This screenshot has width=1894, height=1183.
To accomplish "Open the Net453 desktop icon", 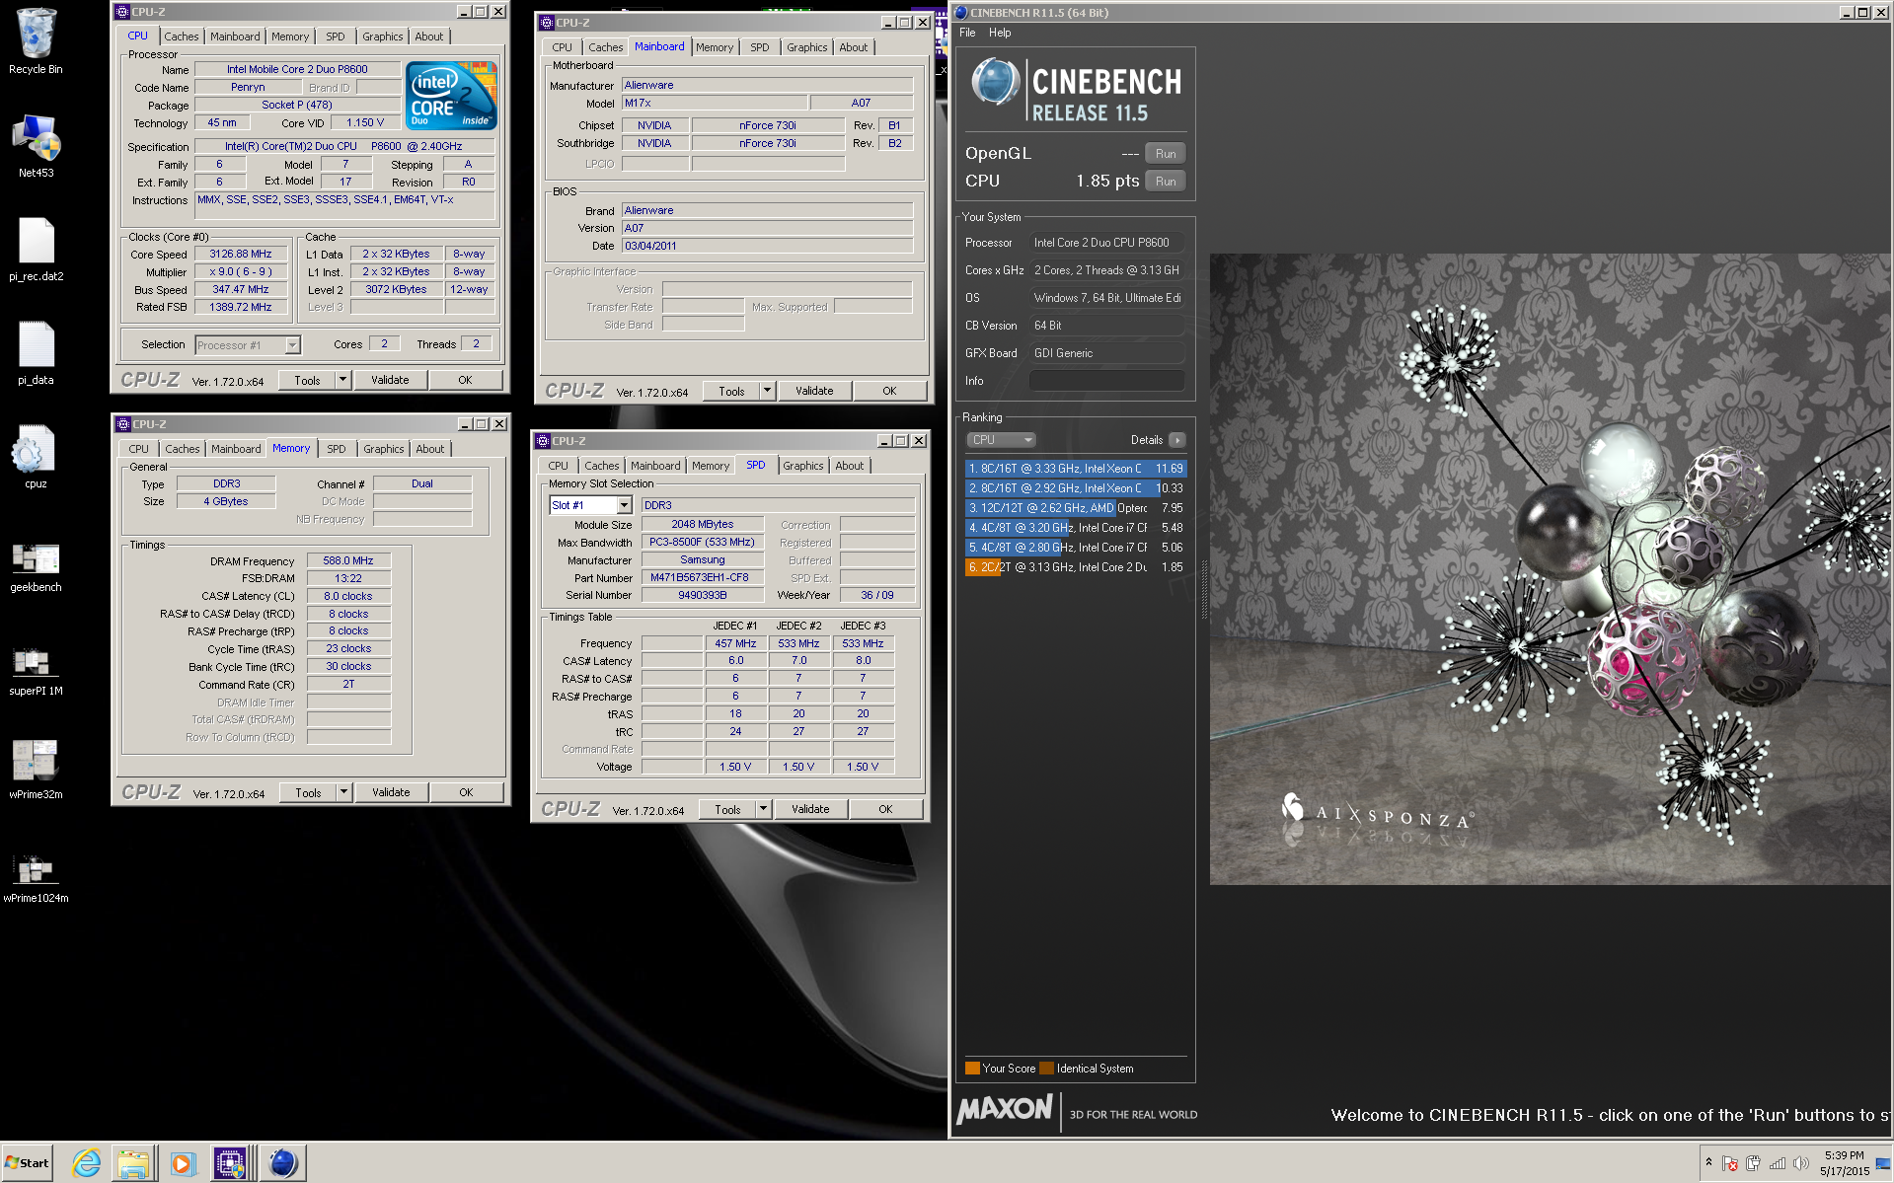I will (36, 146).
